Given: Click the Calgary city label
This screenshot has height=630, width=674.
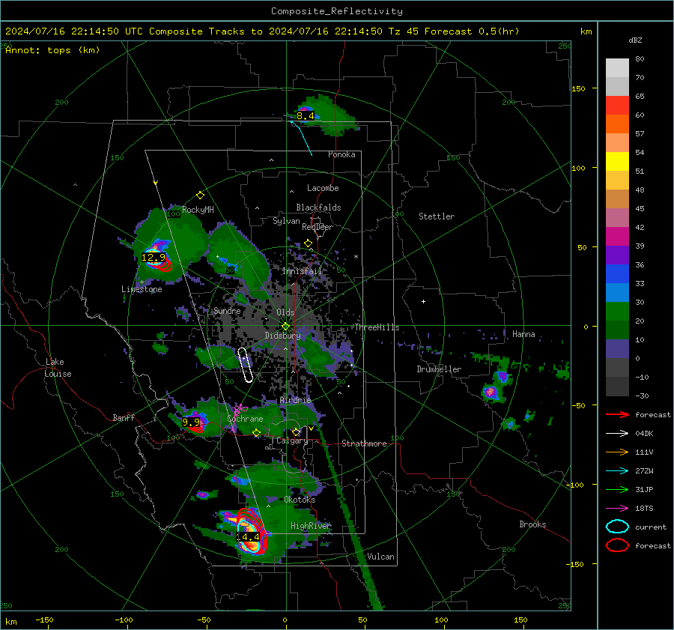Looking at the screenshot, I should (292, 440).
